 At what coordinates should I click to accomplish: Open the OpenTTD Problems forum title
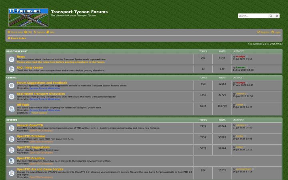point(31,136)
